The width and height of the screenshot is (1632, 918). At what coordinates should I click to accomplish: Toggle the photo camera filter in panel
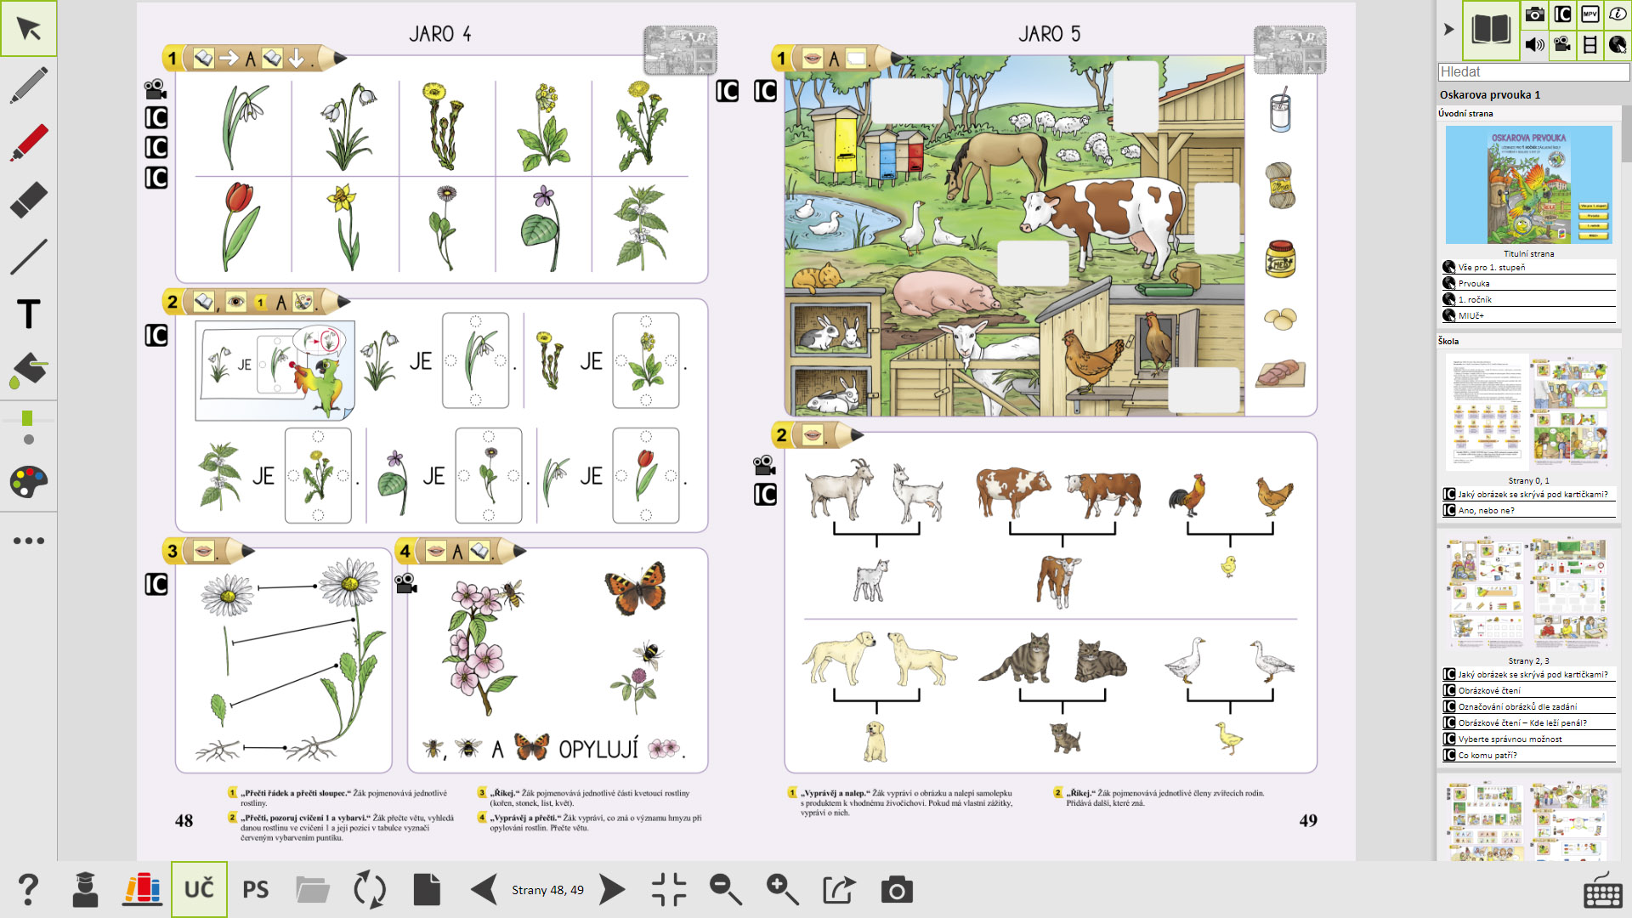[1535, 14]
